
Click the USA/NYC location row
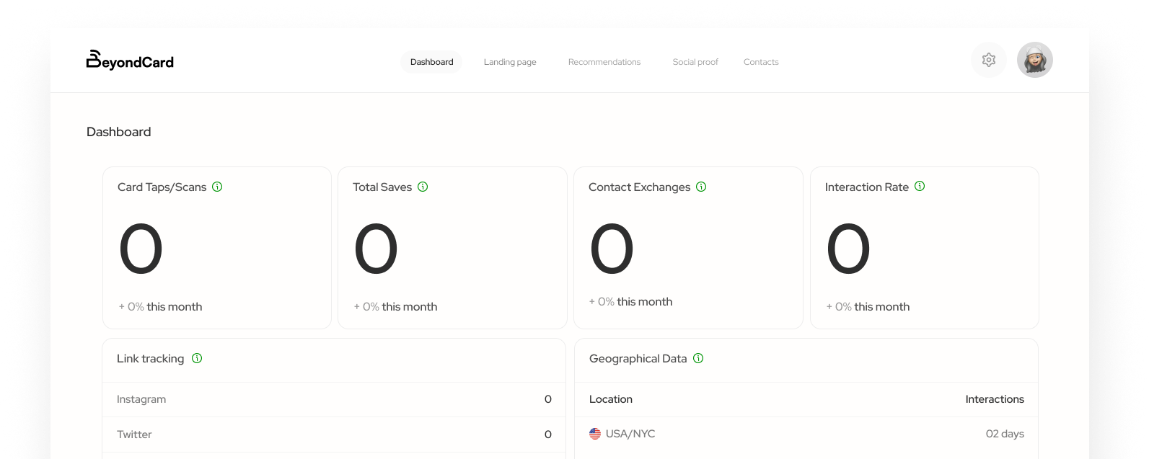click(x=806, y=434)
